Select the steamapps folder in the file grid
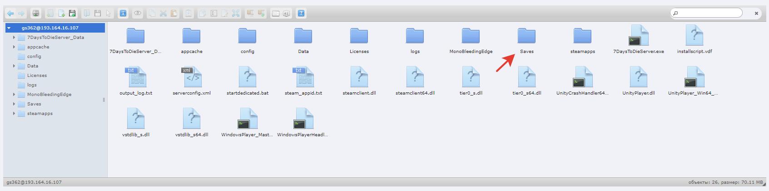The width and height of the screenshot is (769, 191). pyautogui.click(x=582, y=40)
